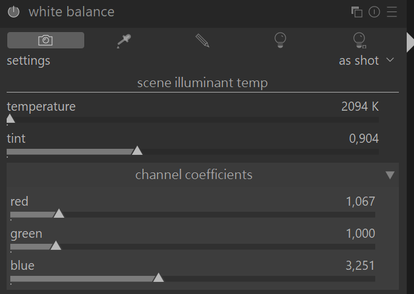This screenshot has height=294, width=414.
Task: Open the presets hamburger menu icon
Action: 392,12
